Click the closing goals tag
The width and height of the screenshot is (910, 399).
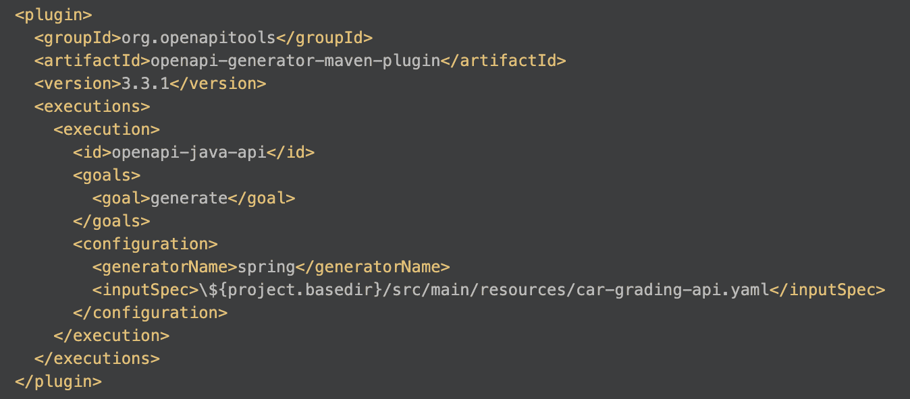[111, 221]
